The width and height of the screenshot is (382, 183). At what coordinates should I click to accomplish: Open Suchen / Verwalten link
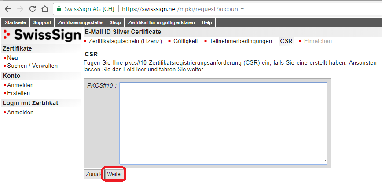coord(33,66)
